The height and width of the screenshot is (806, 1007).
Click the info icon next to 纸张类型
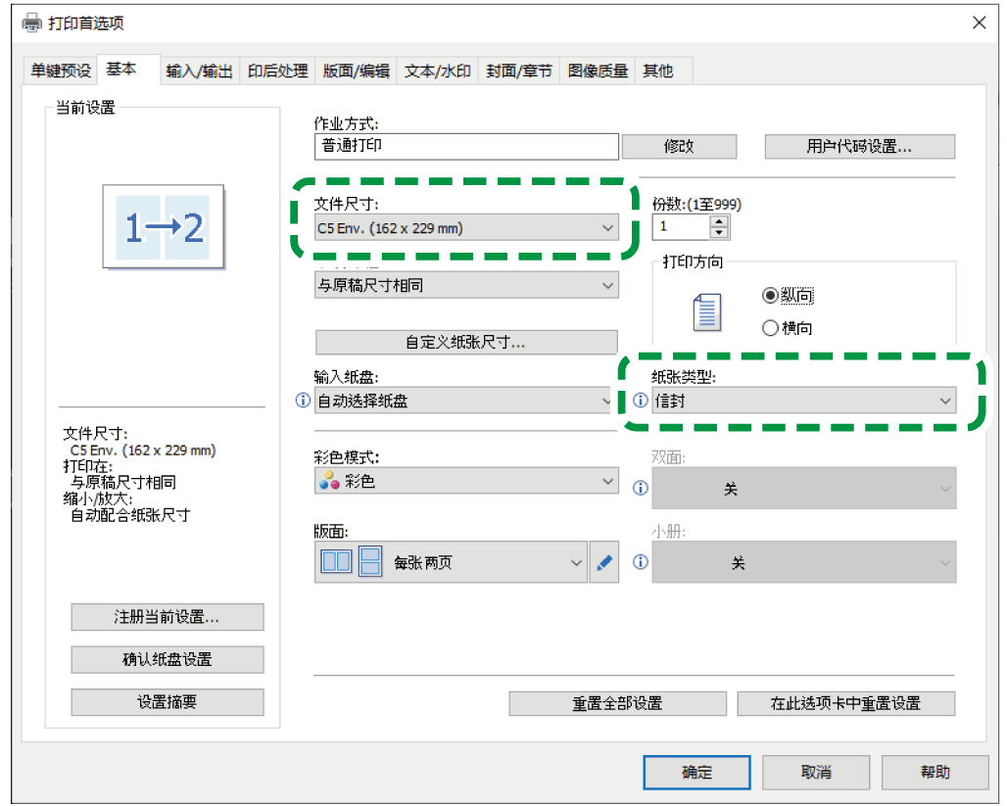coord(640,401)
